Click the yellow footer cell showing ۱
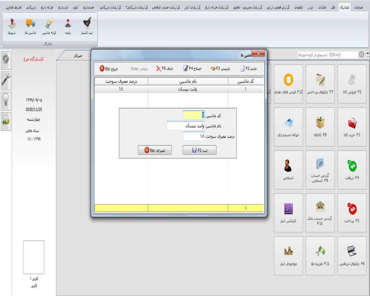Viewport: 370px width, 296px height. click(x=246, y=208)
